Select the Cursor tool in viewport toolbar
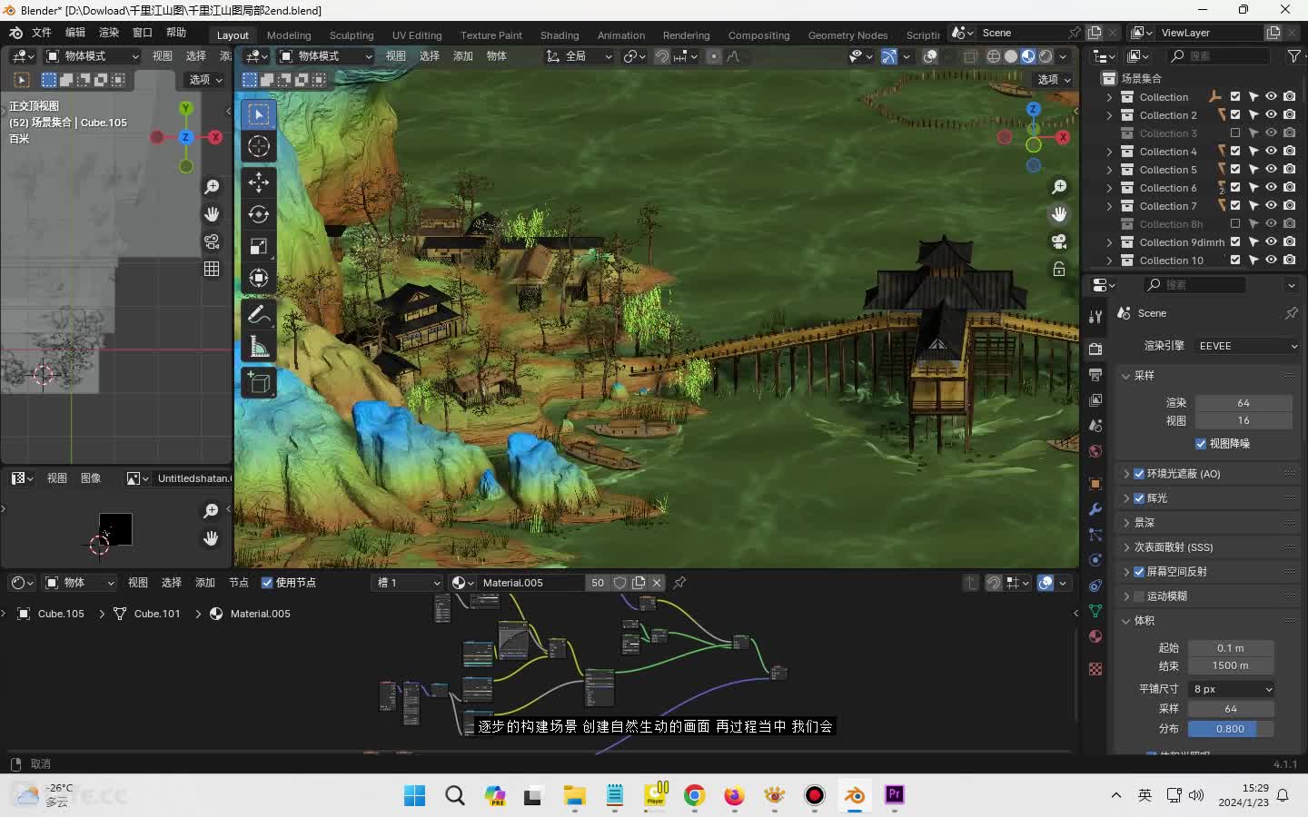This screenshot has height=817, width=1308. [x=259, y=146]
